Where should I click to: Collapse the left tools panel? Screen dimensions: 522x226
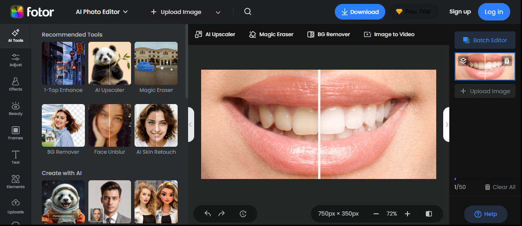coord(191,125)
